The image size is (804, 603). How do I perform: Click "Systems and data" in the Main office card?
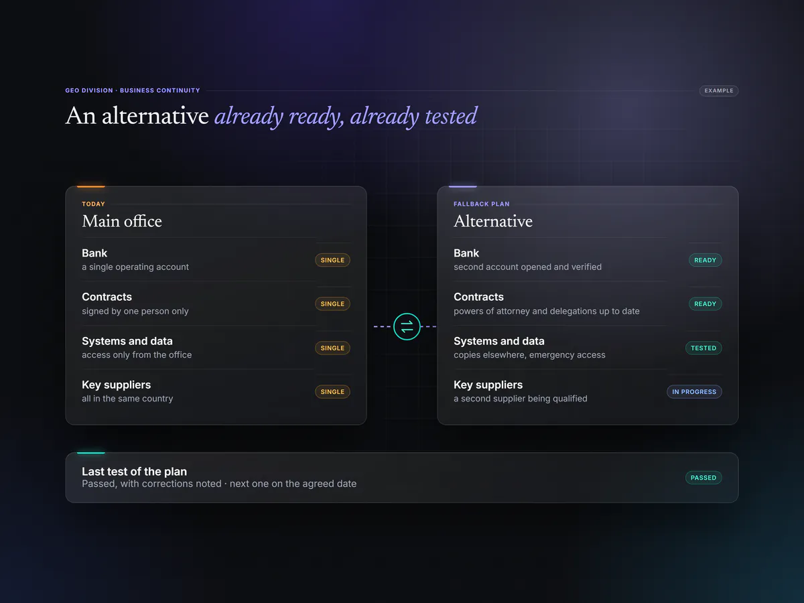click(127, 341)
